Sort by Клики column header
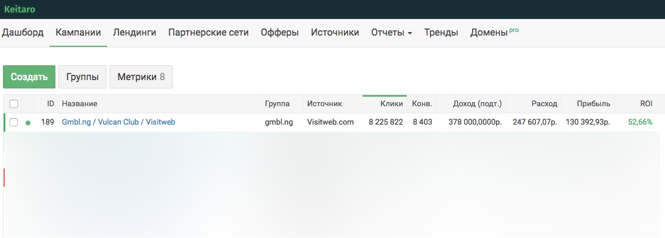665x238 pixels. coord(392,104)
